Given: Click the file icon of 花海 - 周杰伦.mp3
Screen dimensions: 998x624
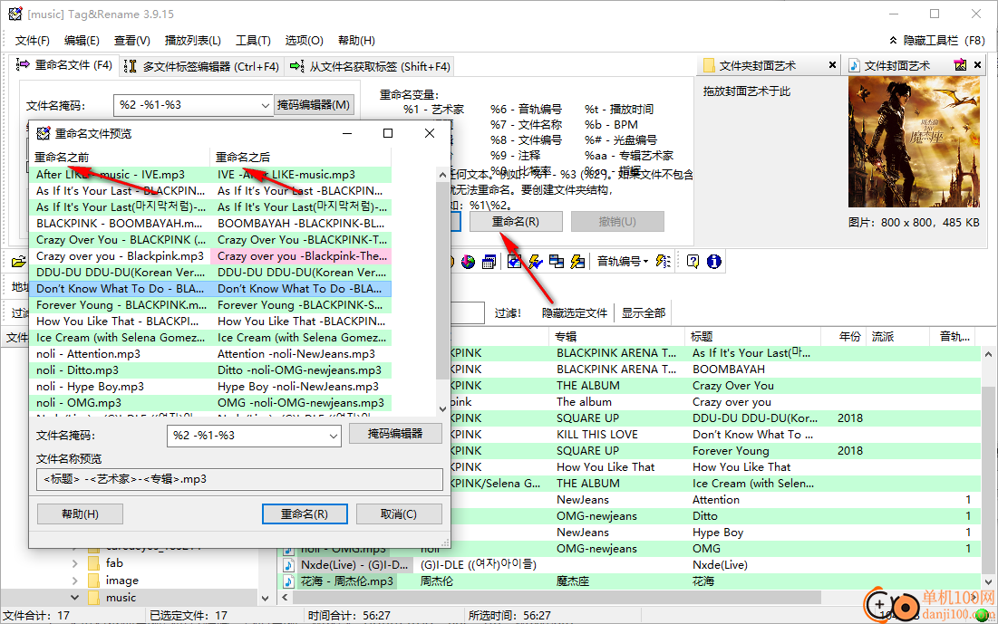Looking at the screenshot, I should (288, 581).
